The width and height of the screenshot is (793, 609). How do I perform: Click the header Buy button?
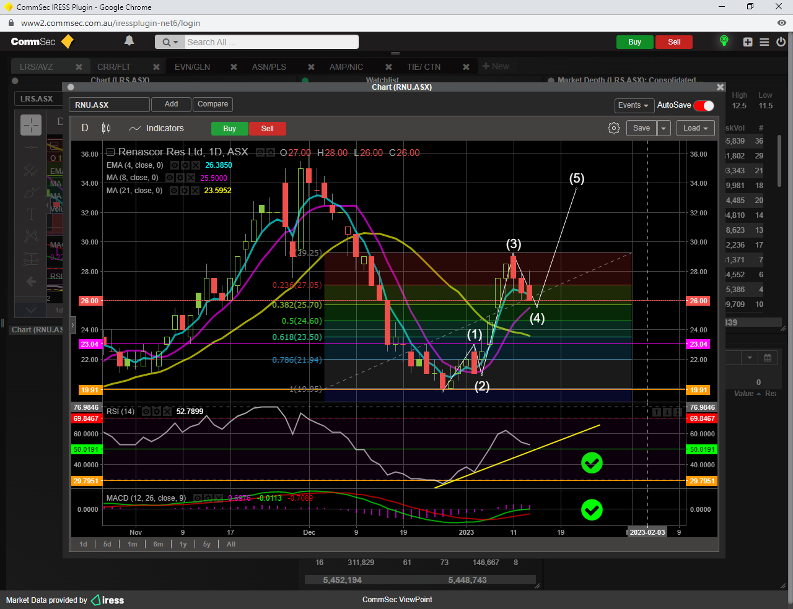(x=634, y=42)
